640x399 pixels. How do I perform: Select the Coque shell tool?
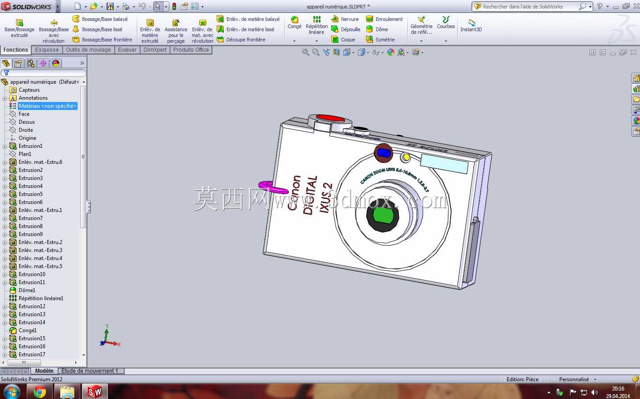pos(343,40)
